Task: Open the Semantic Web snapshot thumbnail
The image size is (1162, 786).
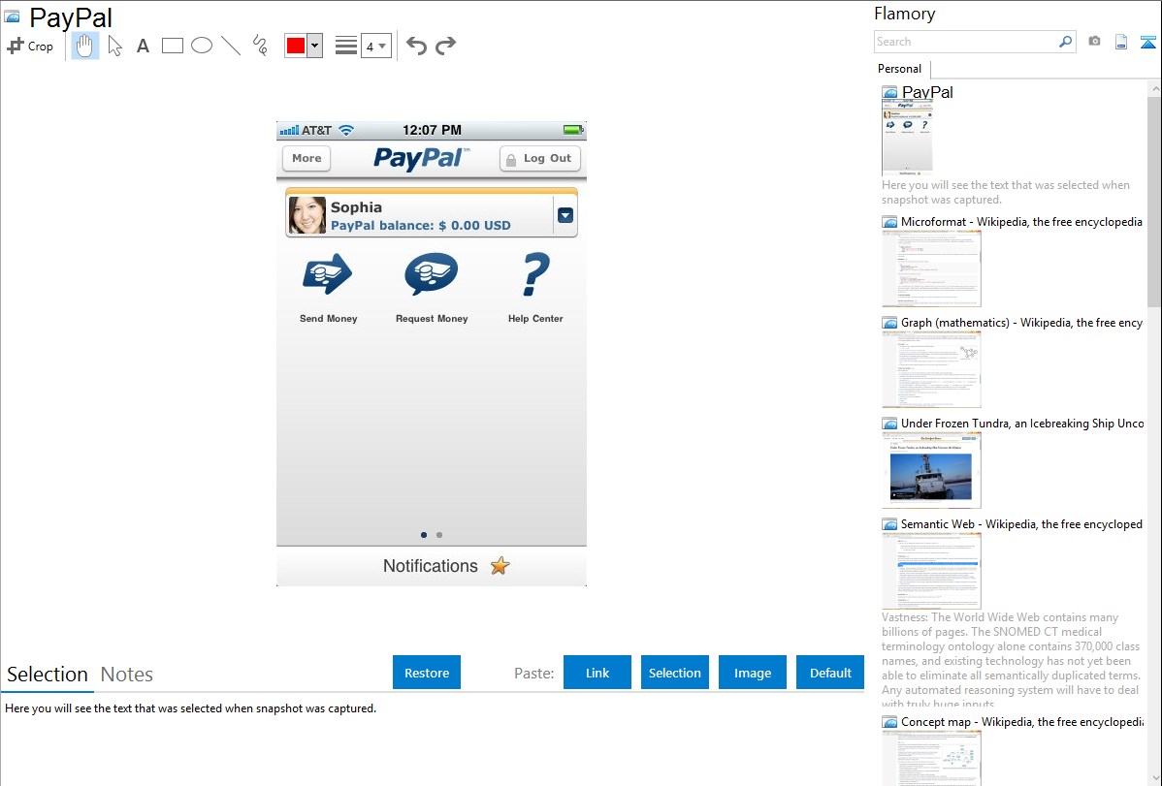Action: pos(931,571)
